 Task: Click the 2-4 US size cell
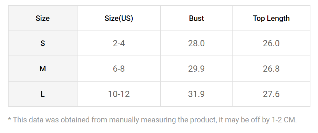coord(119,44)
